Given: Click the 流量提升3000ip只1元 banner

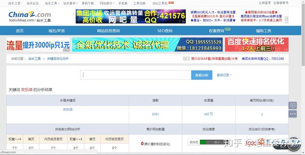Looking at the screenshot, I should [38, 45].
